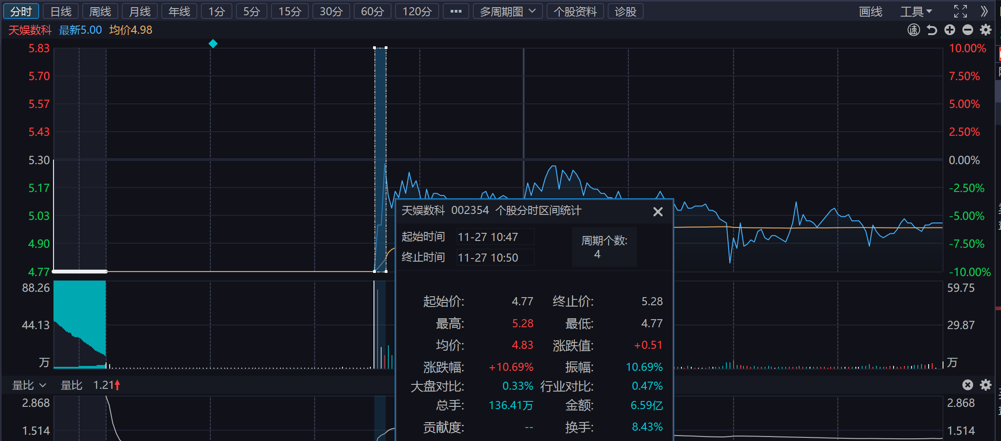Click the 涨跌值 value +0.51
Image resolution: width=1001 pixels, height=441 pixels.
(648, 345)
